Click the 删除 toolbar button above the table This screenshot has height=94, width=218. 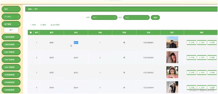[x=43, y=25]
